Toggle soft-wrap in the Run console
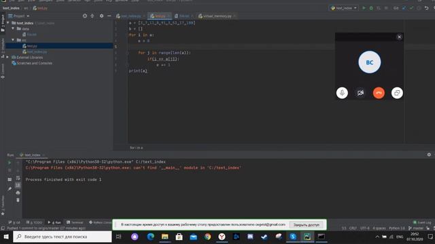Screen dimensions: 435x244 [x=18, y=178]
